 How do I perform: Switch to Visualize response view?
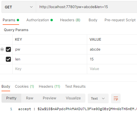73,98
